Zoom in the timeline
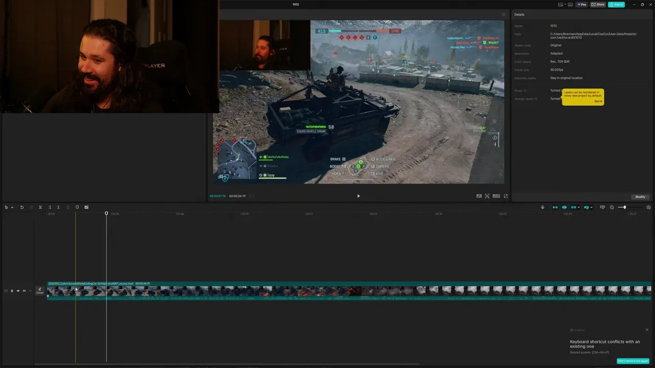Viewport: 655px width, 368px height. 649,207
